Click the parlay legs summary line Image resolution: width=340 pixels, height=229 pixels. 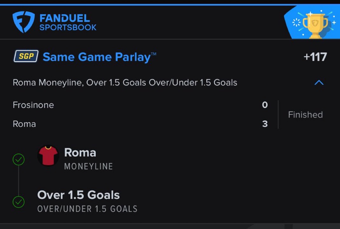pyautogui.click(x=125, y=83)
